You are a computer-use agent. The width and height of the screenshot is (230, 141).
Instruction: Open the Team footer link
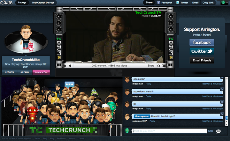[37, 139]
